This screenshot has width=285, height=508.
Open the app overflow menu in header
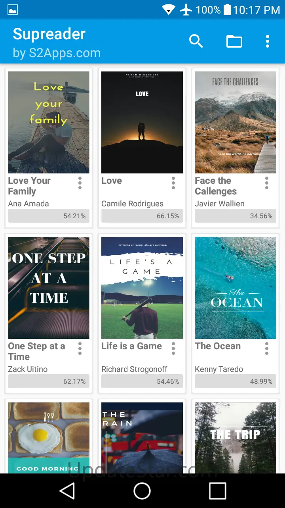click(268, 41)
